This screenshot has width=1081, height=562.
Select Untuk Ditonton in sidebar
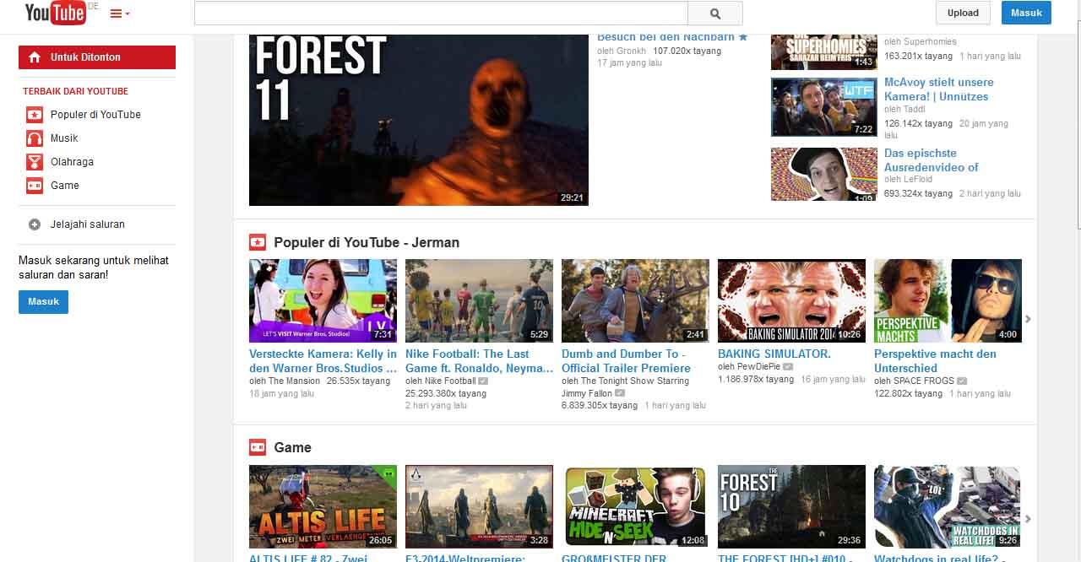coord(97,57)
